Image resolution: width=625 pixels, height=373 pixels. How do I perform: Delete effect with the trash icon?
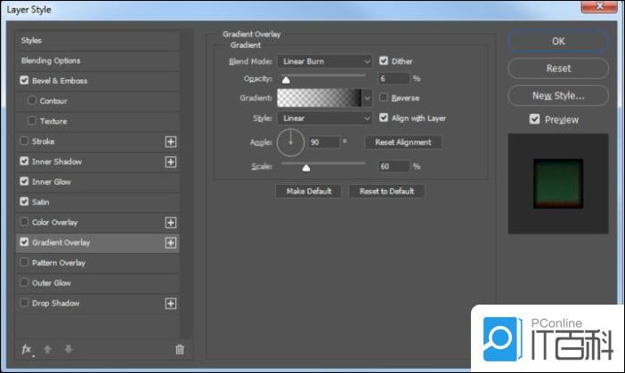pyautogui.click(x=179, y=350)
